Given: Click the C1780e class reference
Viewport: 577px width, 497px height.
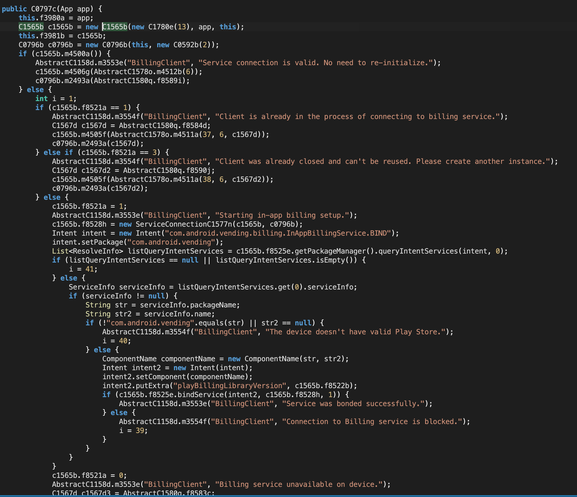Looking at the screenshot, I should [161, 27].
